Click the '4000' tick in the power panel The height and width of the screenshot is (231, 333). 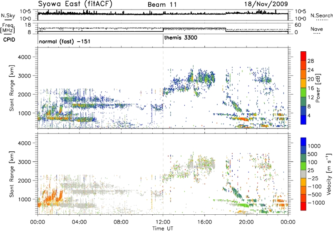pos(25,57)
